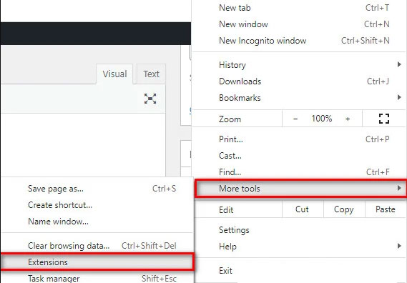Screen dimensions: 407x283
Task: Expand the Bookmarks submenu
Action: (299, 98)
